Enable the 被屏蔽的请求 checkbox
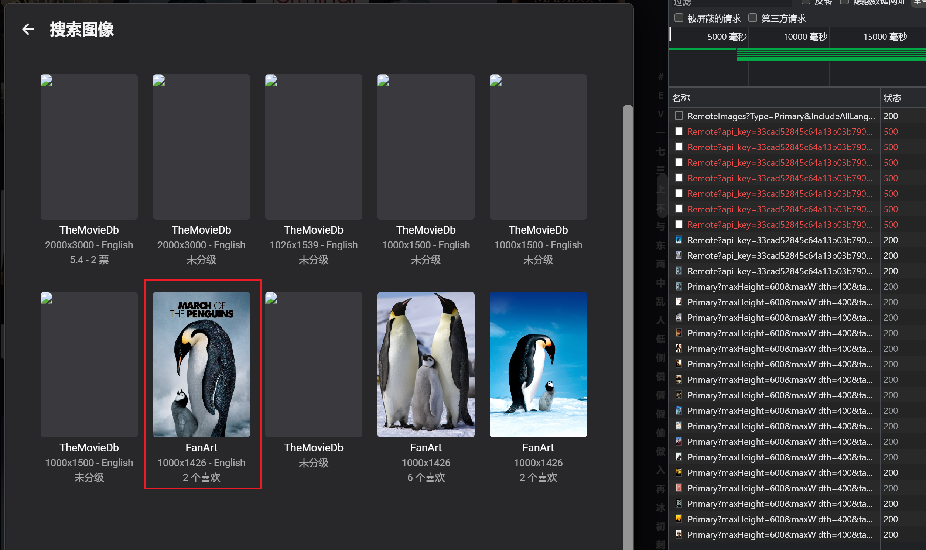Image resolution: width=926 pixels, height=550 pixels. point(679,18)
